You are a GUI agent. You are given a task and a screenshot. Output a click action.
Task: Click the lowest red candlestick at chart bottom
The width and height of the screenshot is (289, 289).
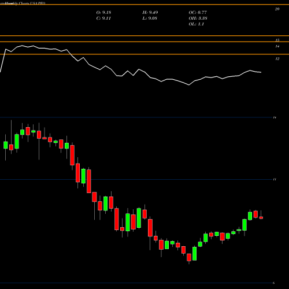(189, 257)
